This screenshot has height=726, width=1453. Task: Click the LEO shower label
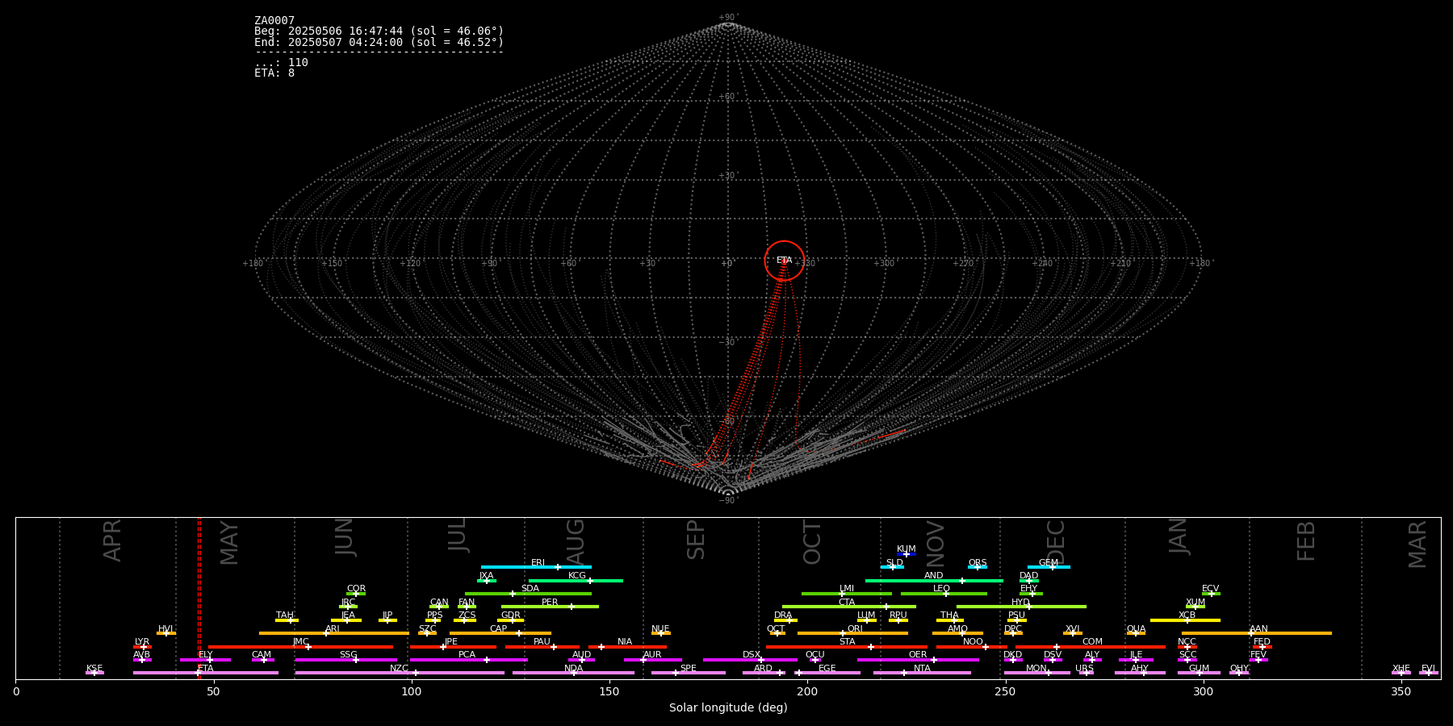[x=942, y=589]
